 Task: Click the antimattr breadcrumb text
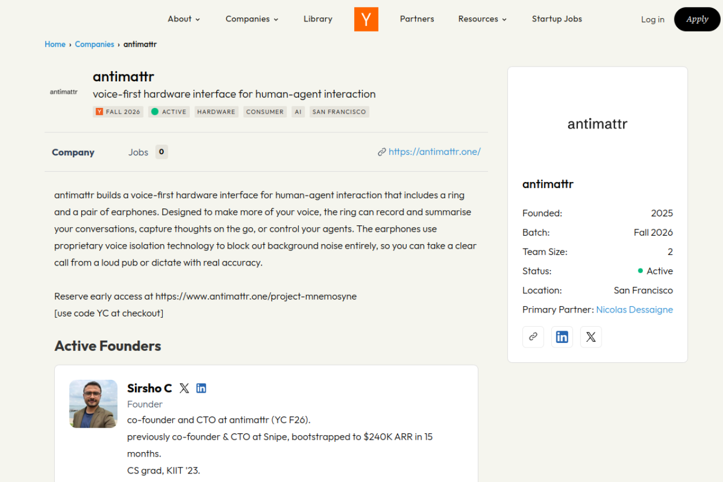click(x=140, y=44)
